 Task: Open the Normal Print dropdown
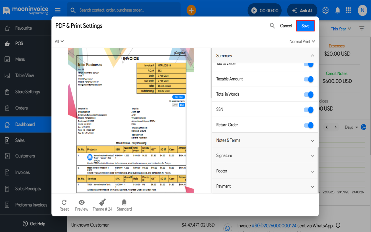point(302,42)
